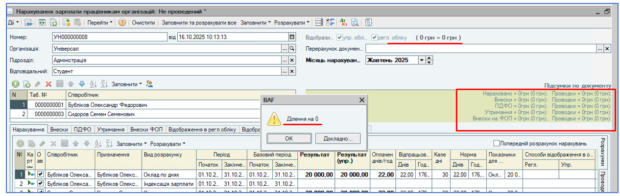Enable 'Попередній розрахунок нарахувань' checkbox
Image resolution: width=620 pixels, height=196 pixels.
pyautogui.click(x=497, y=143)
